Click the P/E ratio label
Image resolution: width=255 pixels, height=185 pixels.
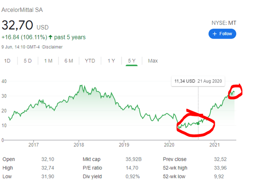92,168
